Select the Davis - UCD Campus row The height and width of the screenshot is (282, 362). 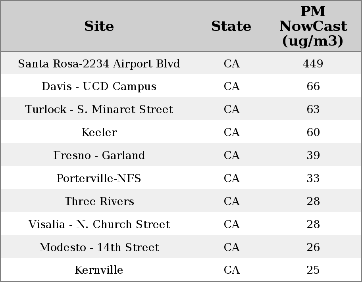(99, 86)
